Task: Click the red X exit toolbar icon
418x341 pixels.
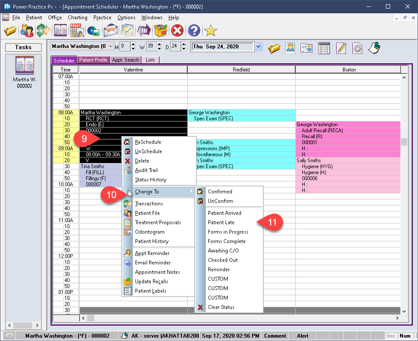Action: pyautogui.click(x=177, y=30)
